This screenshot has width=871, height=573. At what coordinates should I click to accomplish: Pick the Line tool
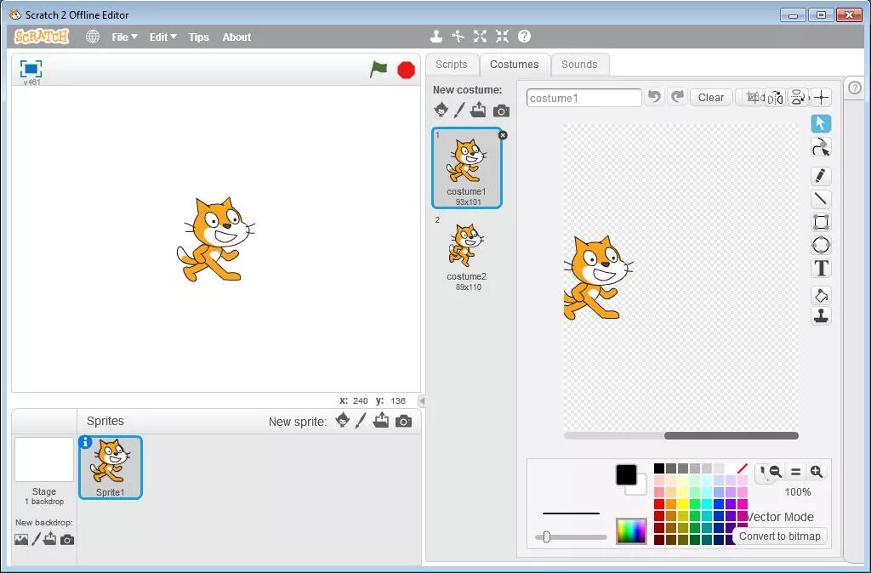(x=821, y=199)
